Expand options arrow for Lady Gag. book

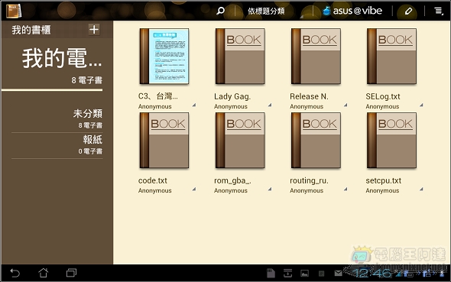pos(270,105)
